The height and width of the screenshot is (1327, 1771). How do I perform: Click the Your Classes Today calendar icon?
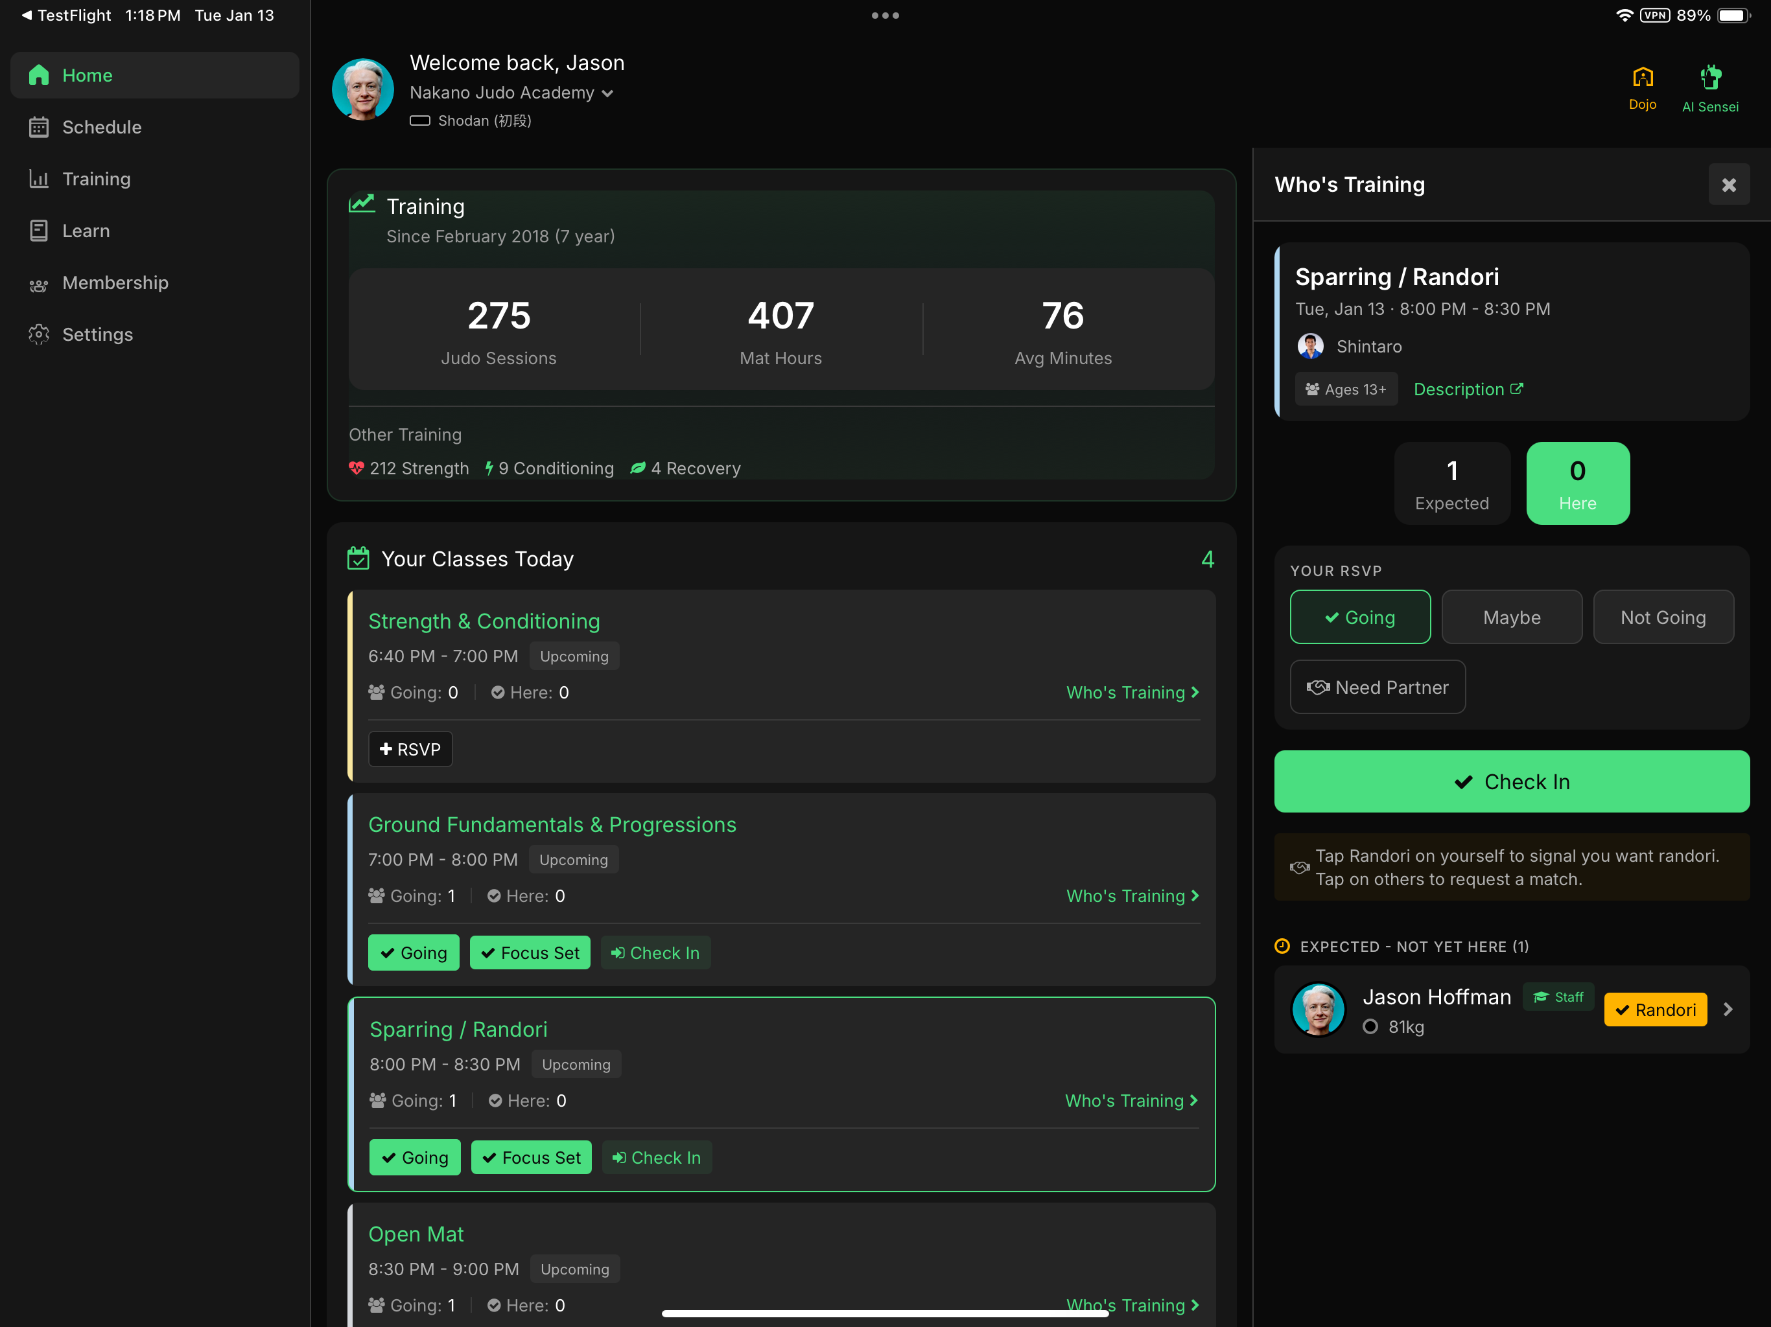[358, 559]
